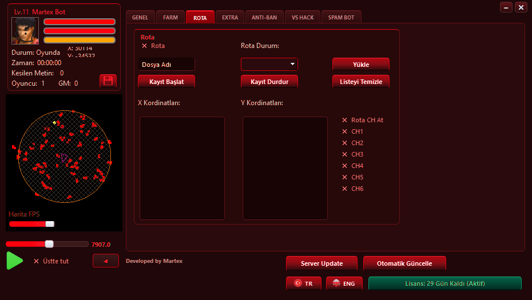Minimize the Martex Bot window
The height and width of the screenshot is (300, 532).
(x=506, y=7)
